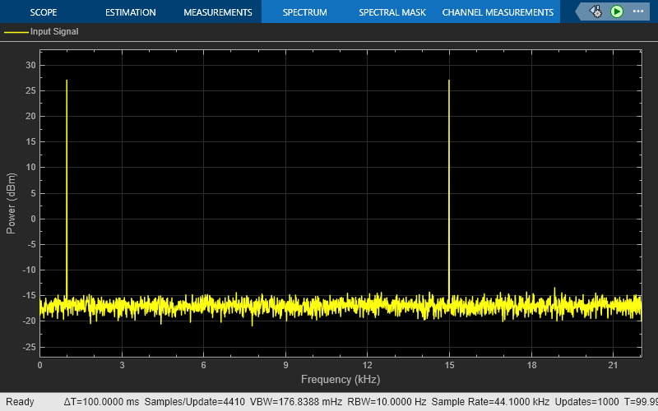Open the simulation stepping options icon
Image resolution: width=658 pixels, height=411 pixels.
tap(595, 12)
